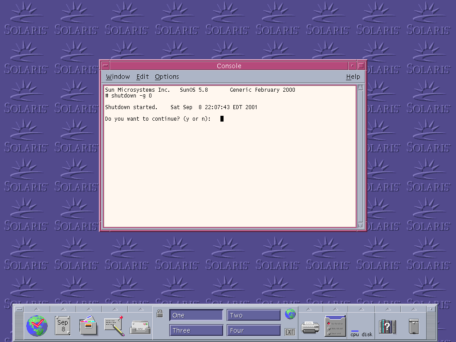
Task: Open the Printer icon on the front panel
Action: click(310, 327)
